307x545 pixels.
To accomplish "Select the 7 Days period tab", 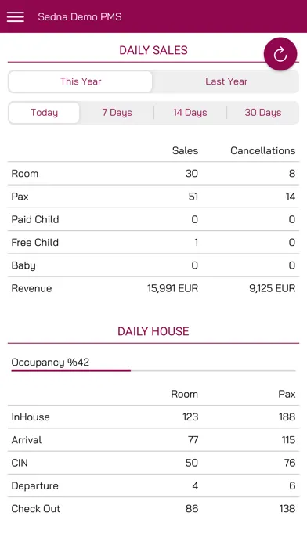I will click(117, 113).
